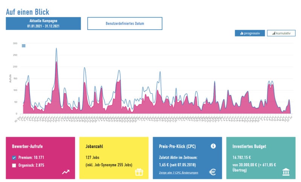Click the Auf einen Blick heading
Viewport: 301px width, 182px height.
click(x=28, y=12)
